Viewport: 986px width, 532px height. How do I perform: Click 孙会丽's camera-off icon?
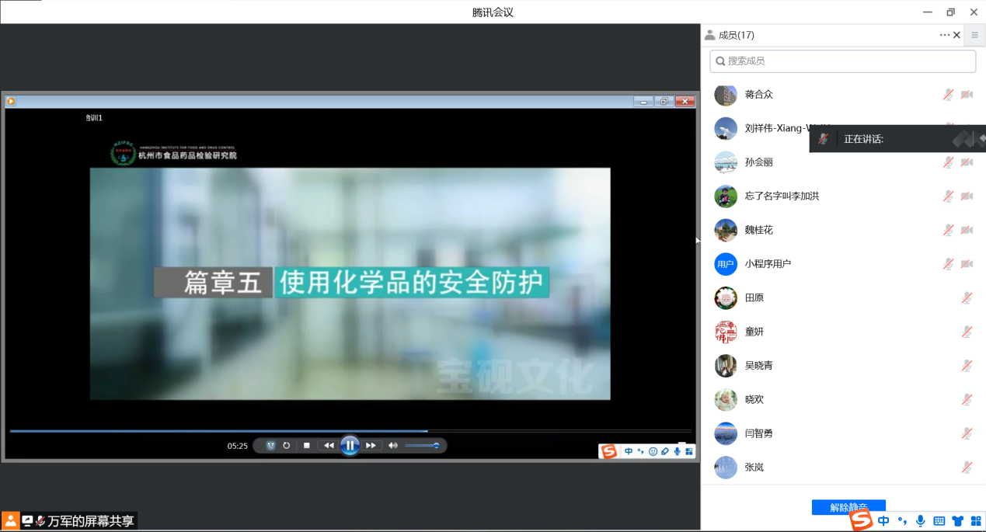(967, 162)
